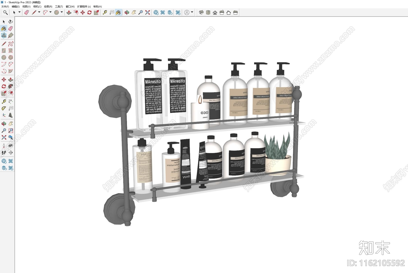Expand the Circle shape dropdown arrow

pyautogui.click(x=62, y=12)
